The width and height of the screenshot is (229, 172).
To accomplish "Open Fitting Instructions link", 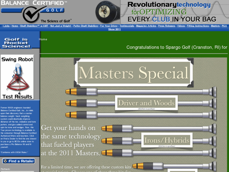I will (x=198, y=26).
